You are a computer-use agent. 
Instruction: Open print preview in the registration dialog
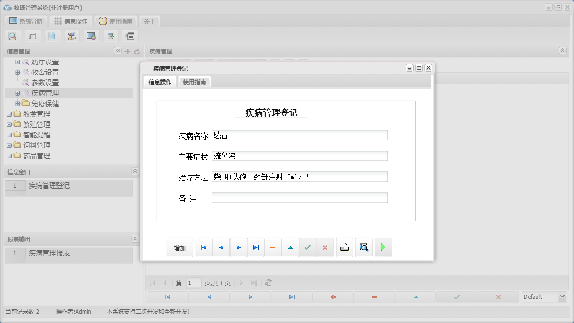pos(364,247)
